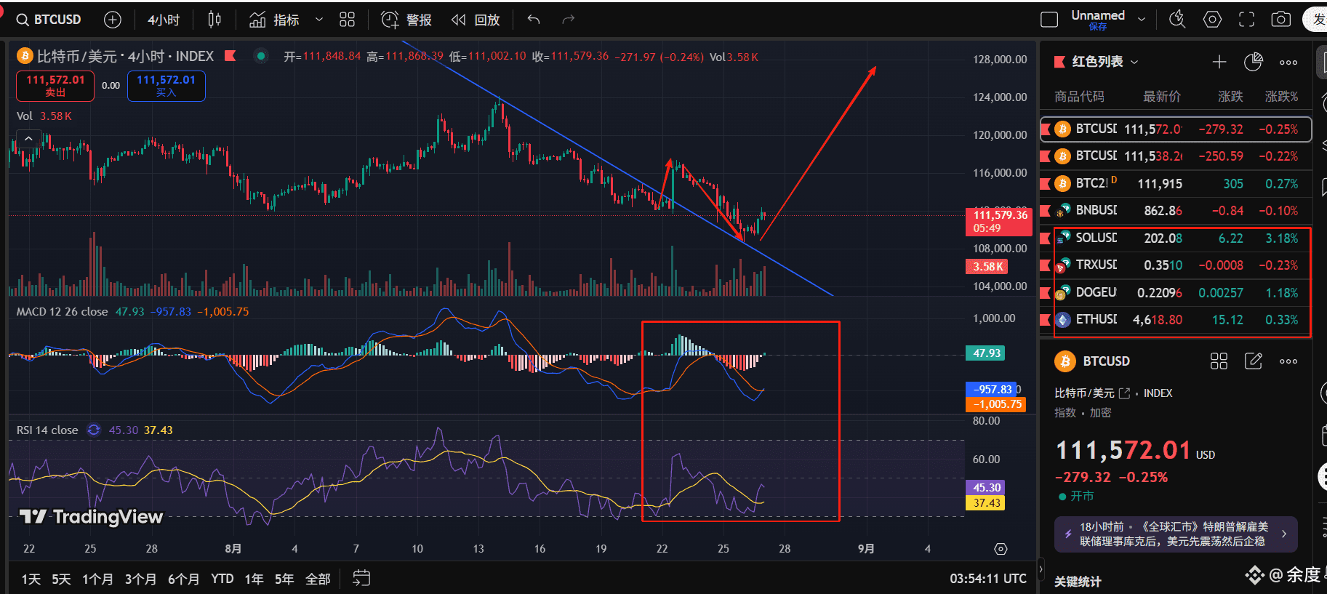Start 回放 bar replay mode
Image resolution: width=1327 pixels, height=594 pixels.
tap(476, 20)
